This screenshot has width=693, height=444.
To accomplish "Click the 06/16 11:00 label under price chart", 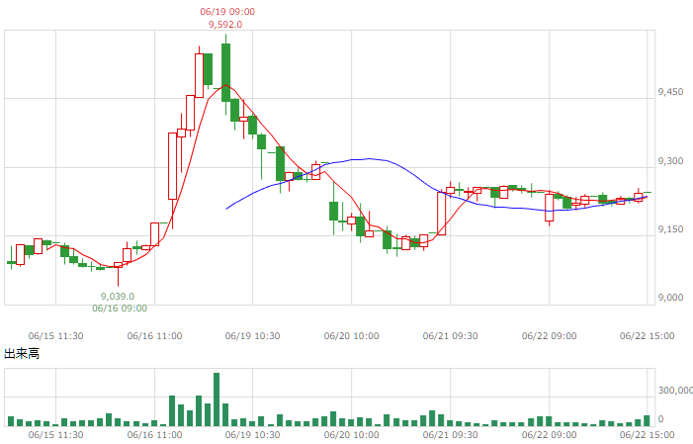I will [154, 336].
